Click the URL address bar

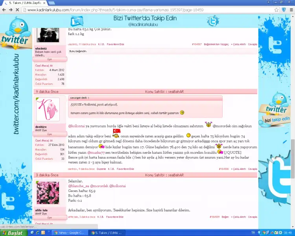(149, 10)
